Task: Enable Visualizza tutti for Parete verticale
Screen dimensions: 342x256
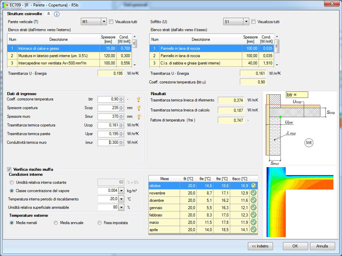Action: 111,22
